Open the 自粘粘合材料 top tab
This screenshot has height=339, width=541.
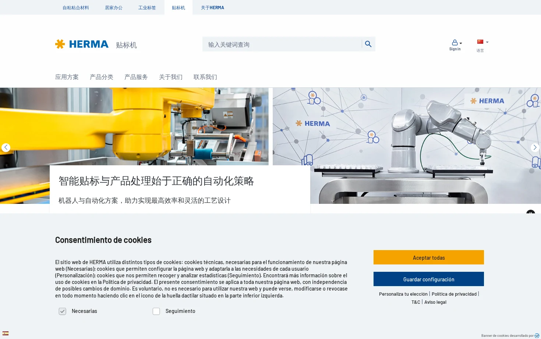click(x=76, y=8)
